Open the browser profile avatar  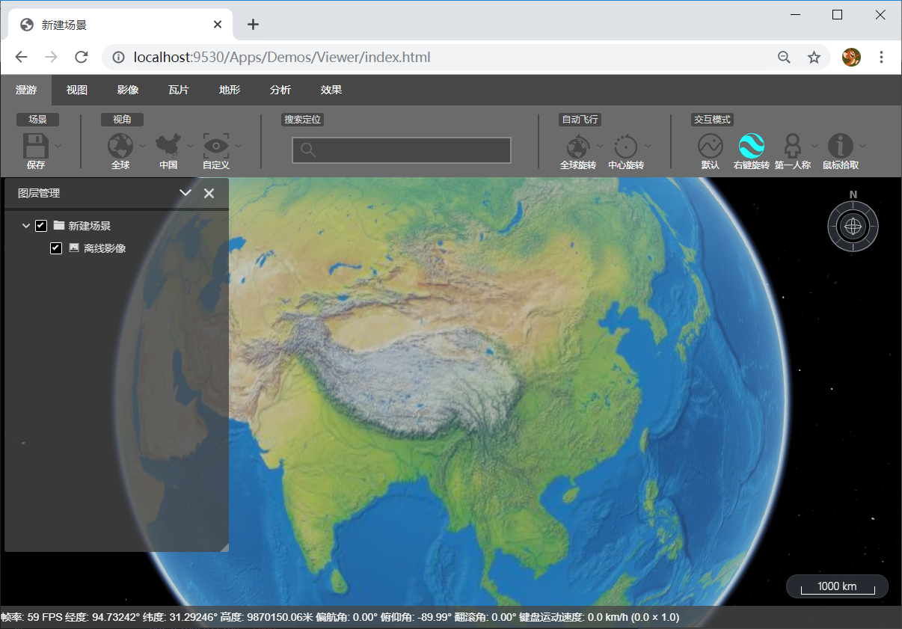coord(851,57)
